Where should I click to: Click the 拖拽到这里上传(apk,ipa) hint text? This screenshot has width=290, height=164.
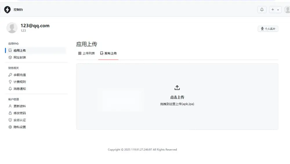pos(177,104)
